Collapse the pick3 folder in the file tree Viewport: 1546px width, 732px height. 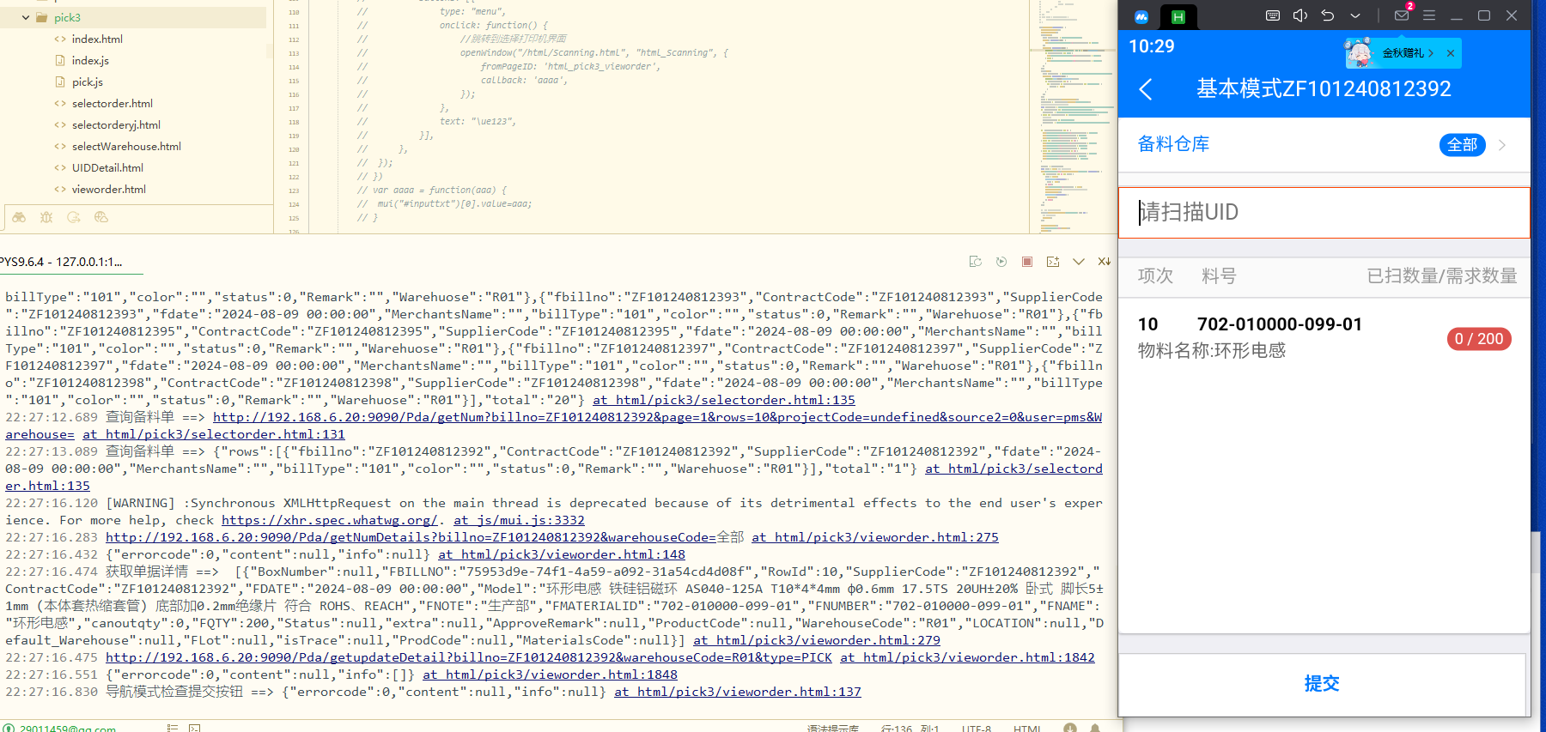tap(26, 17)
